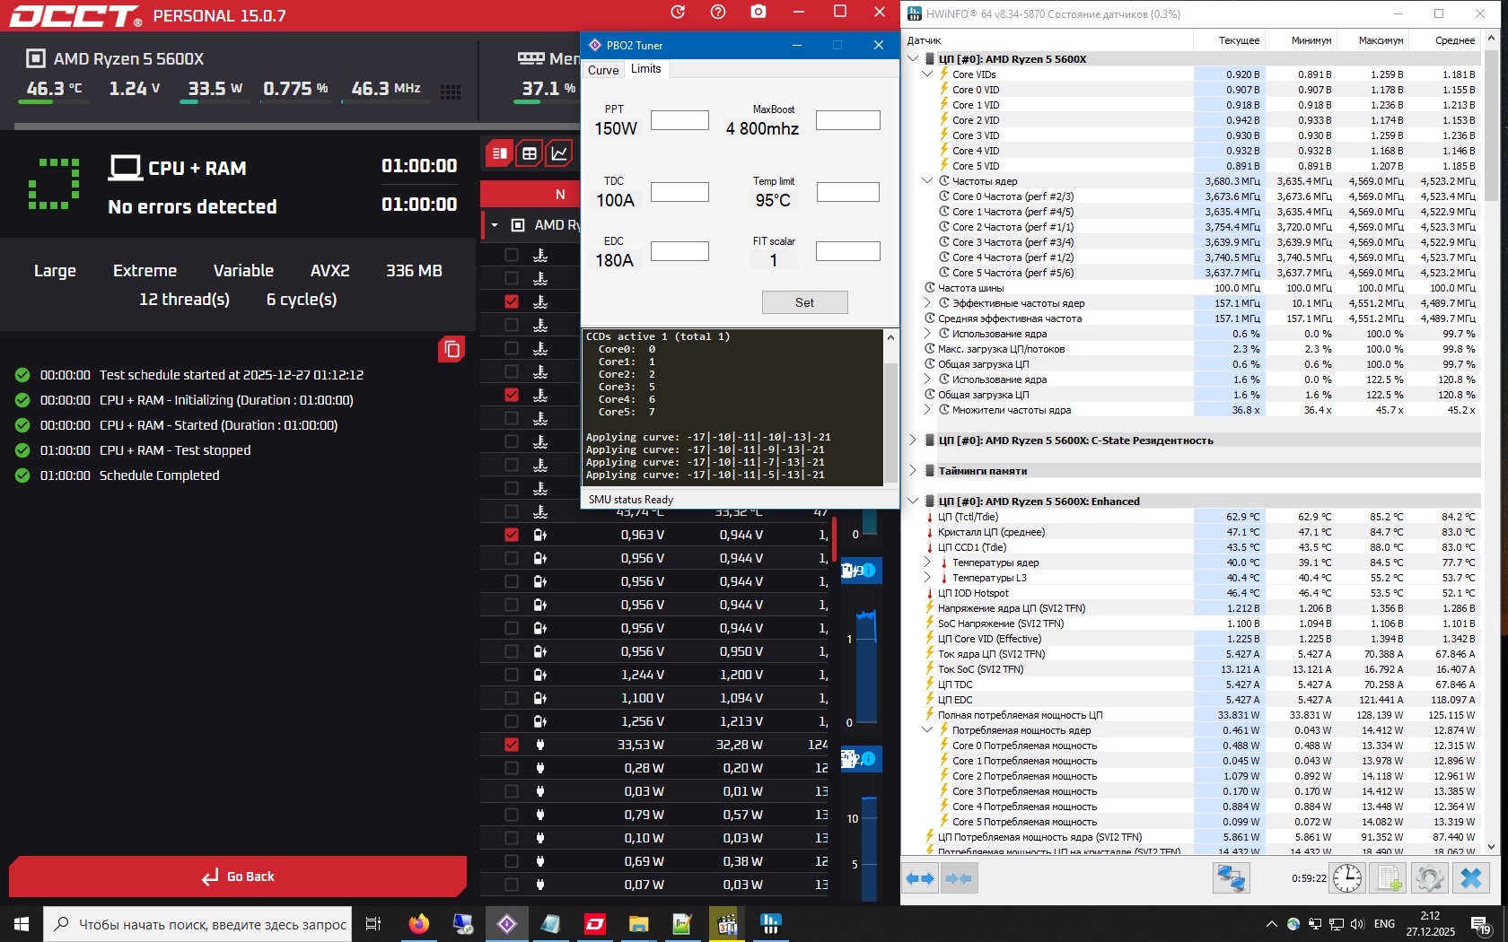
Task: Focus the PPT input field
Action: (x=679, y=120)
